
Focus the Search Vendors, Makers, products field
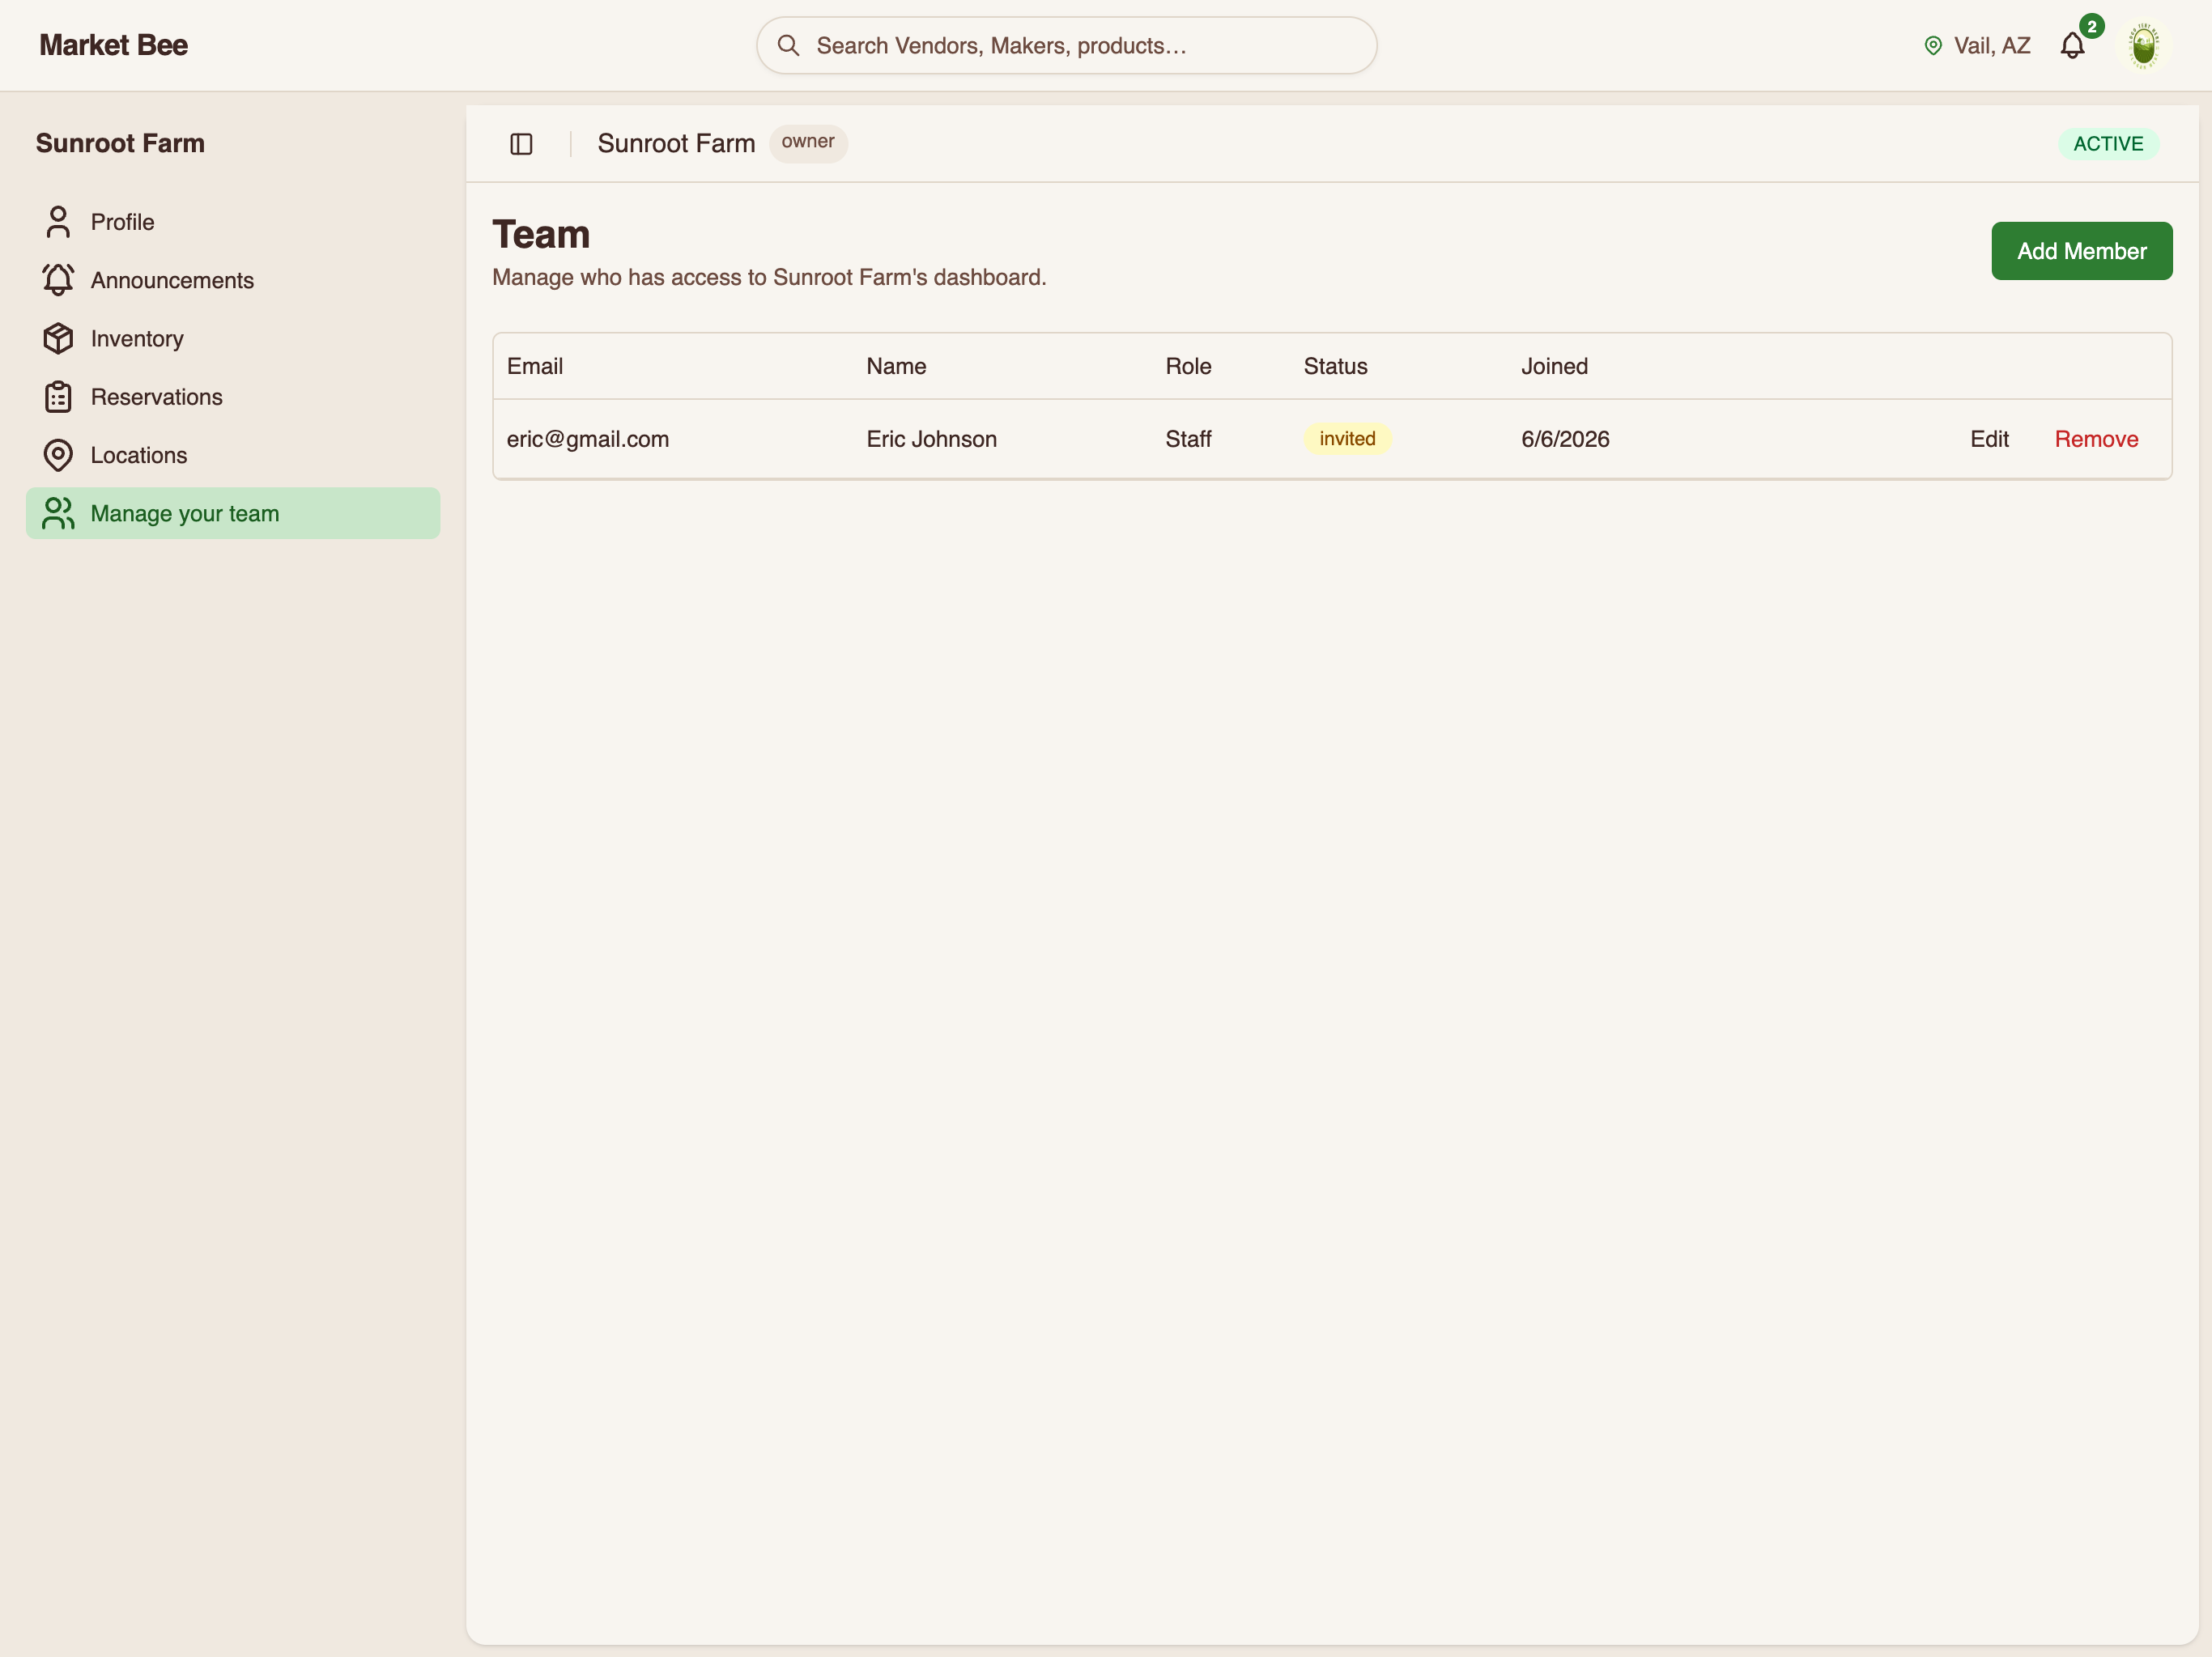tap(1066, 45)
